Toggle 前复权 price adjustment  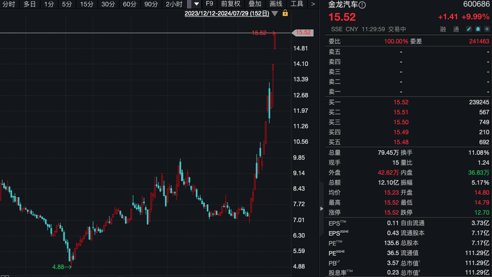pyautogui.click(x=231, y=4)
